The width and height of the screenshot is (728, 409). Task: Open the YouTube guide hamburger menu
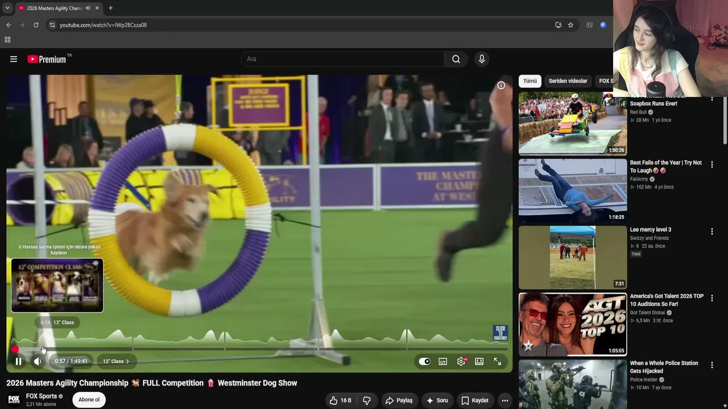[x=14, y=59]
